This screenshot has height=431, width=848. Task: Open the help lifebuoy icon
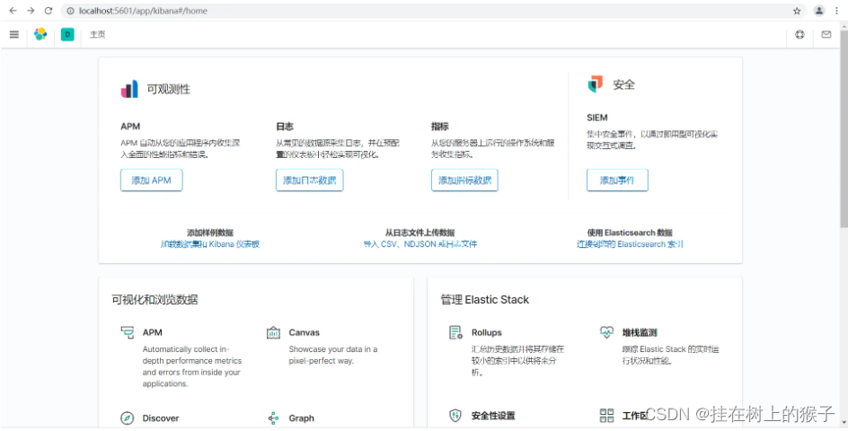point(799,35)
